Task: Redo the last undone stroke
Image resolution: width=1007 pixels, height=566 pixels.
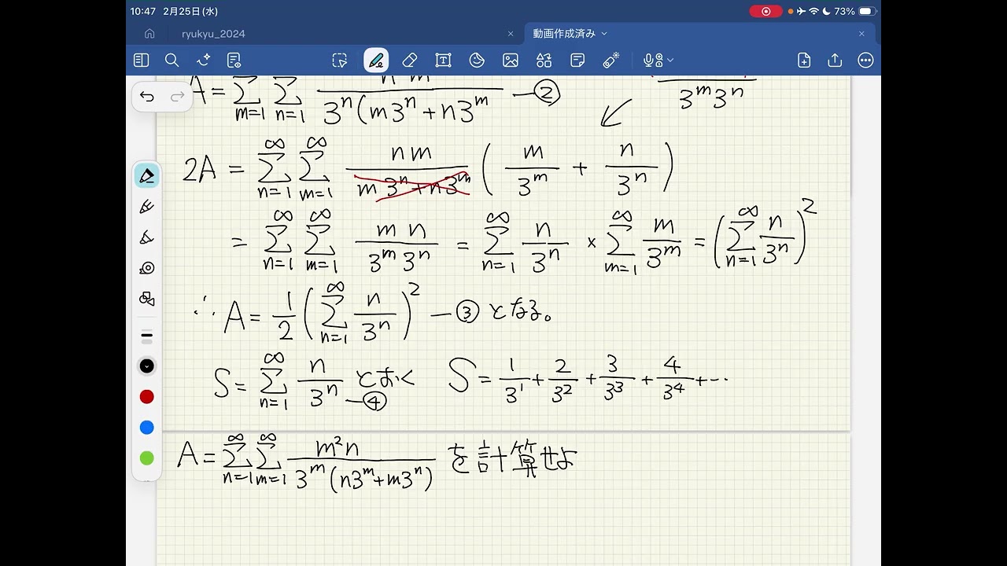Action: pos(177,96)
